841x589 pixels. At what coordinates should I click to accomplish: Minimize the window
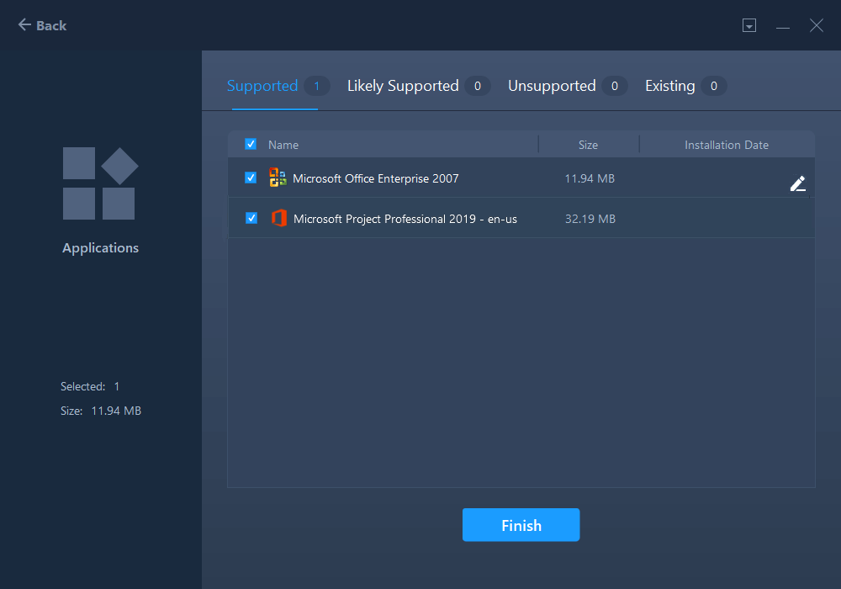tap(782, 26)
